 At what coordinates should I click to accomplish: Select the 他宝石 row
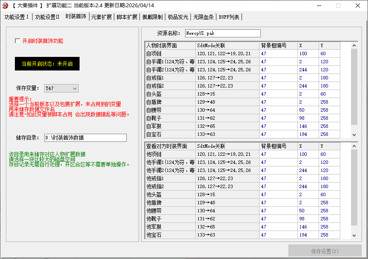(x=242, y=235)
